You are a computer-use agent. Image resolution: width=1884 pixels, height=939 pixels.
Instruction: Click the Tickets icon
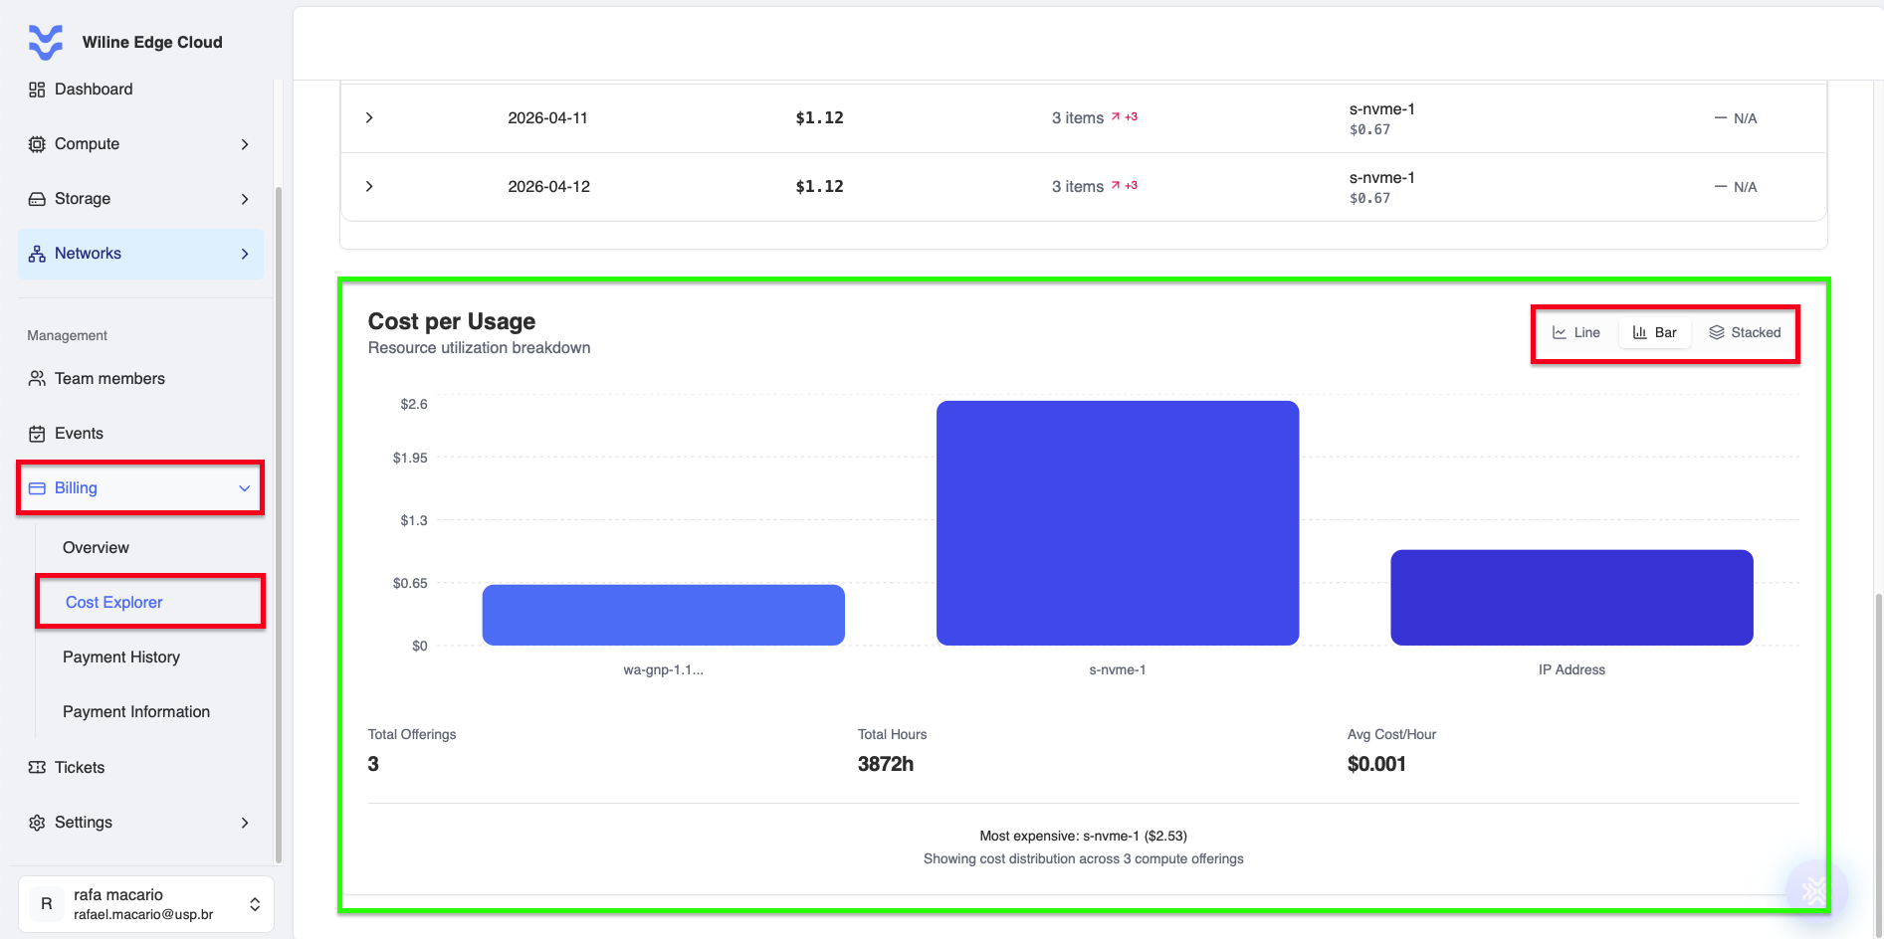point(37,768)
